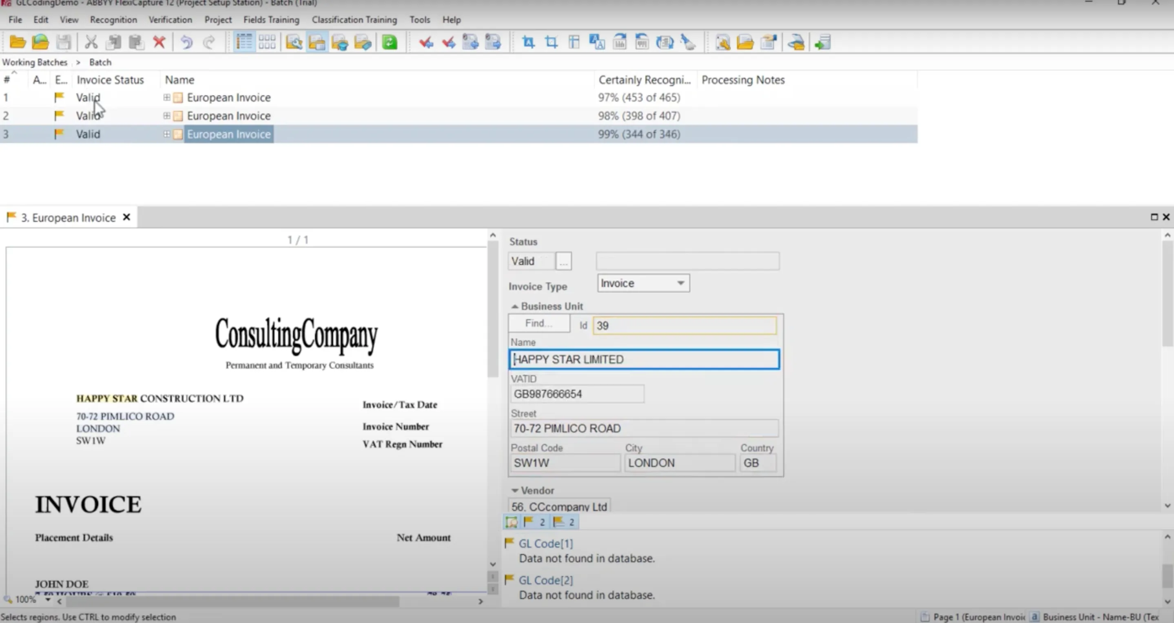Click the Cut scissors toolbar icon
The image size is (1174, 623).
[x=91, y=42]
